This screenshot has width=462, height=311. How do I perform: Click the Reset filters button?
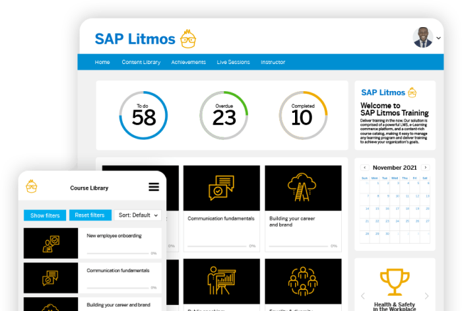[x=90, y=215]
